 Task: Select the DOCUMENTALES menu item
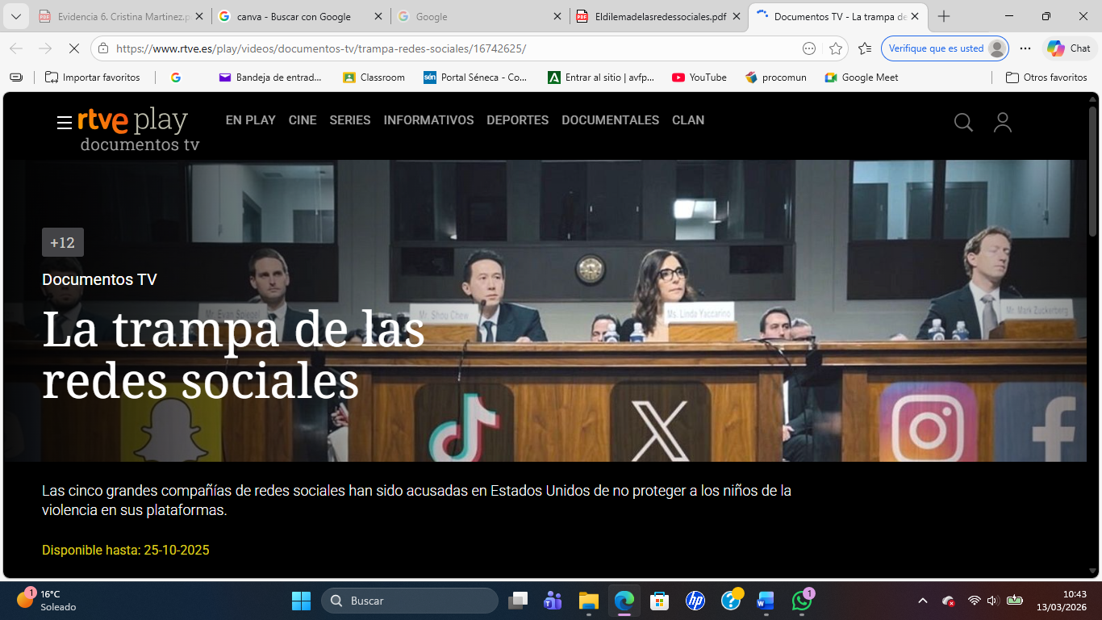click(x=610, y=120)
